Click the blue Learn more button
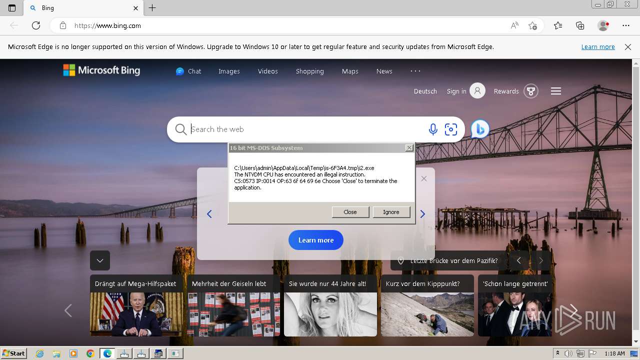This screenshot has width=640, height=360. [x=316, y=240]
